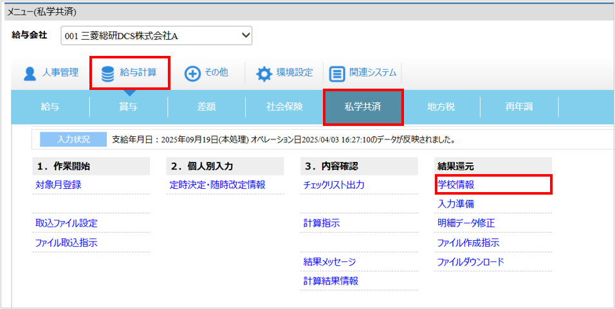Select the 私学共済 tab

pos(363,107)
